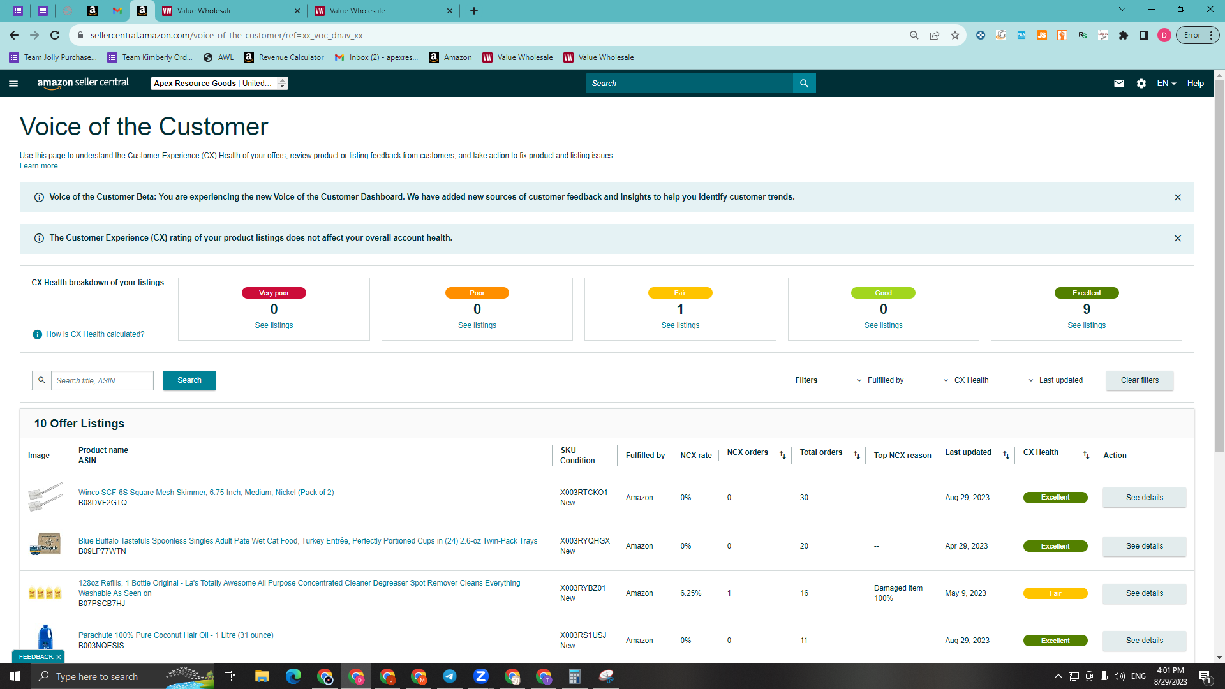Click the browser back arrow
The image size is (1225, 689).
(x=14, y=35)
